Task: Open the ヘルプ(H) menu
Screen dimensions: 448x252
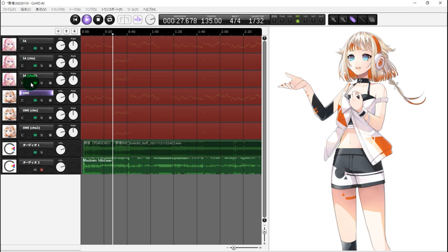Action: pos(149,9)
